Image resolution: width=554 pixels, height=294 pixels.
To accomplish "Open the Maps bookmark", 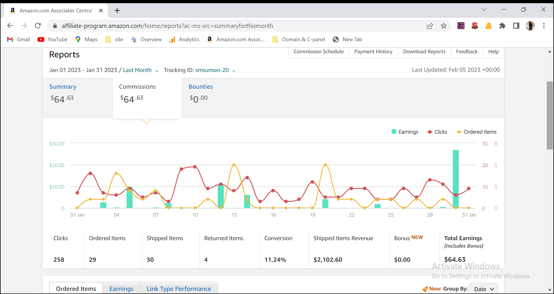I will click(86, 39).
